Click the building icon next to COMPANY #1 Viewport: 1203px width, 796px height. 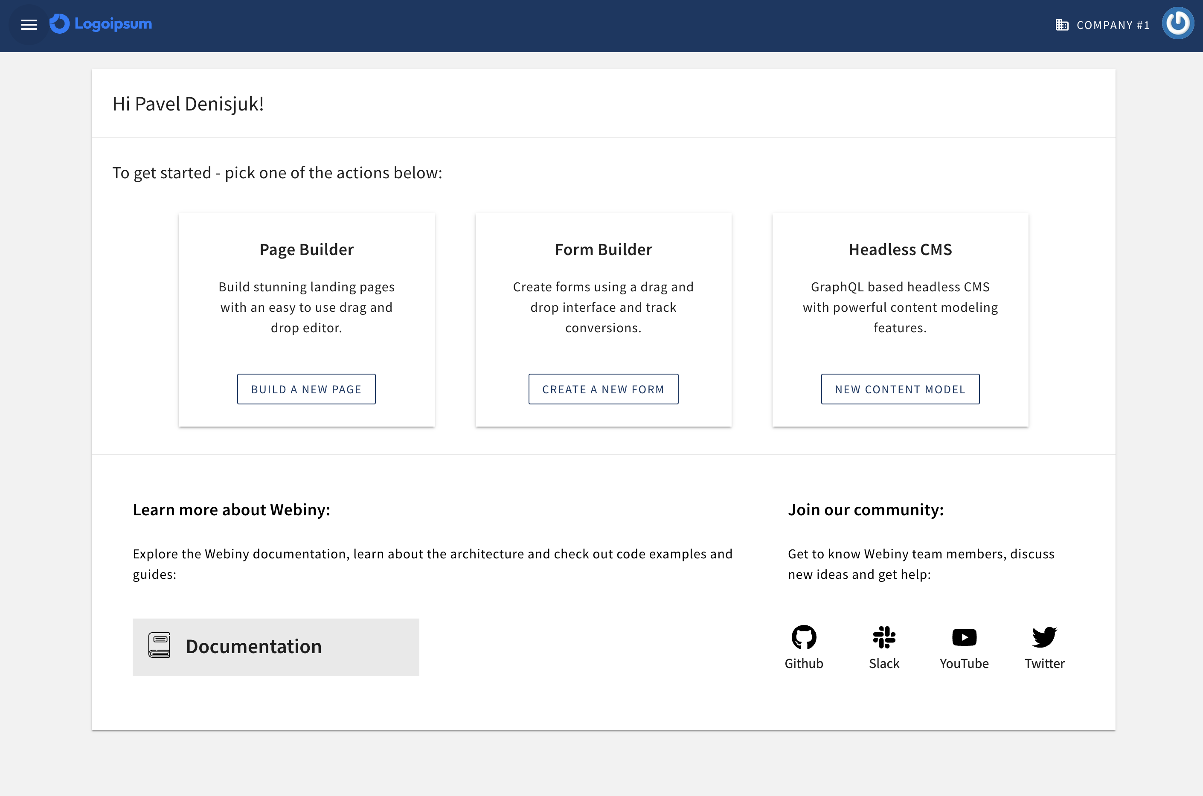tap(1063, 24)
